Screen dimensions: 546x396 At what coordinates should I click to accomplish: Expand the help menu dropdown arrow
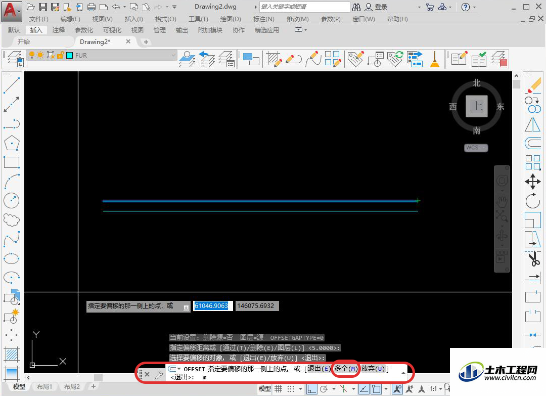[474, 7]
